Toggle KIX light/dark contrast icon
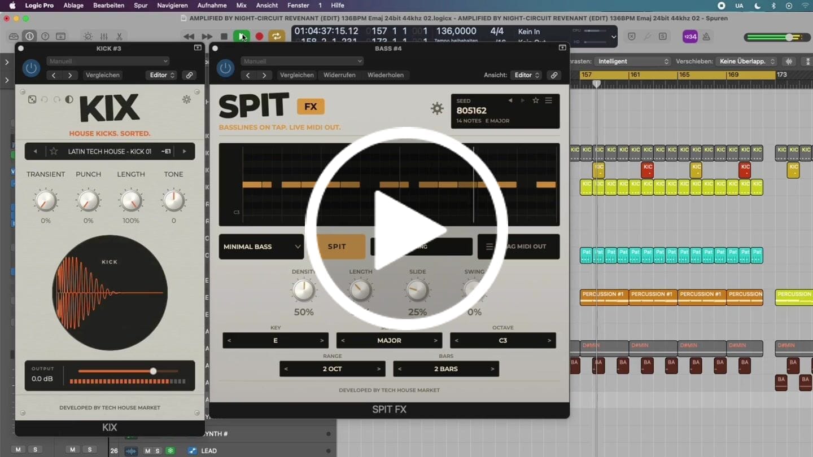813x457 pixels. [x=69, y=99]
